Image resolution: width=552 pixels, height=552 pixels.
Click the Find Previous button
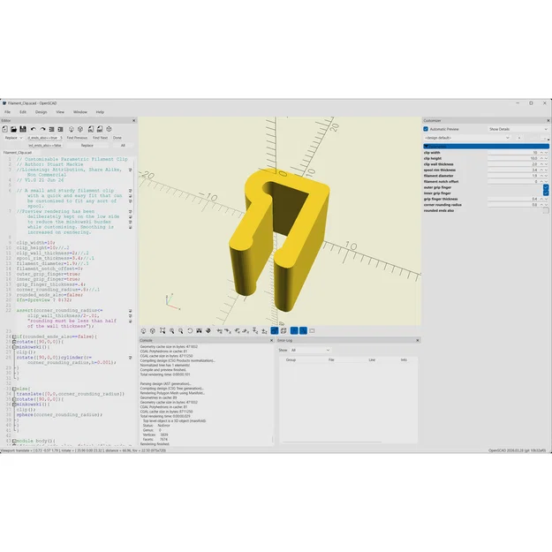(x=77, y=138)
